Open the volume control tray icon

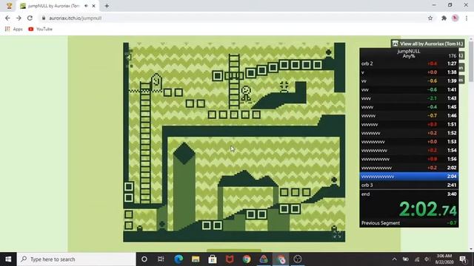click(x=427, y=259)
